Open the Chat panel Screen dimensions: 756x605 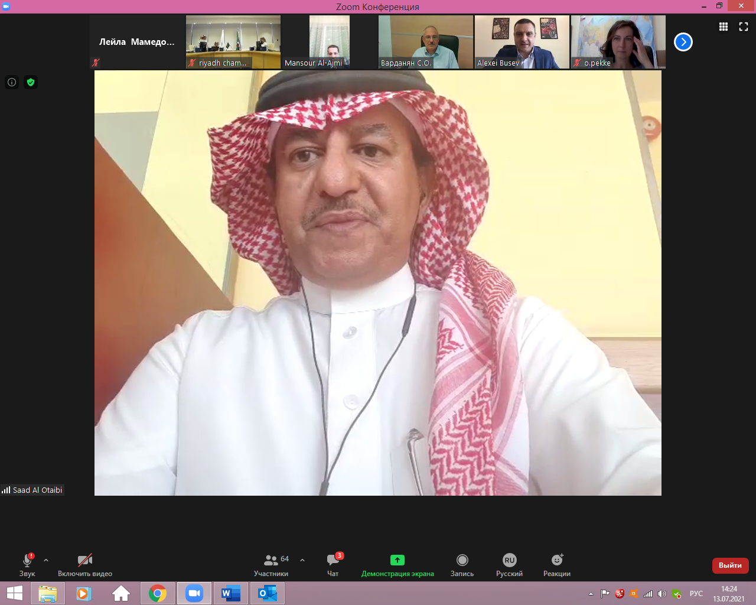[x=333, y=565]
